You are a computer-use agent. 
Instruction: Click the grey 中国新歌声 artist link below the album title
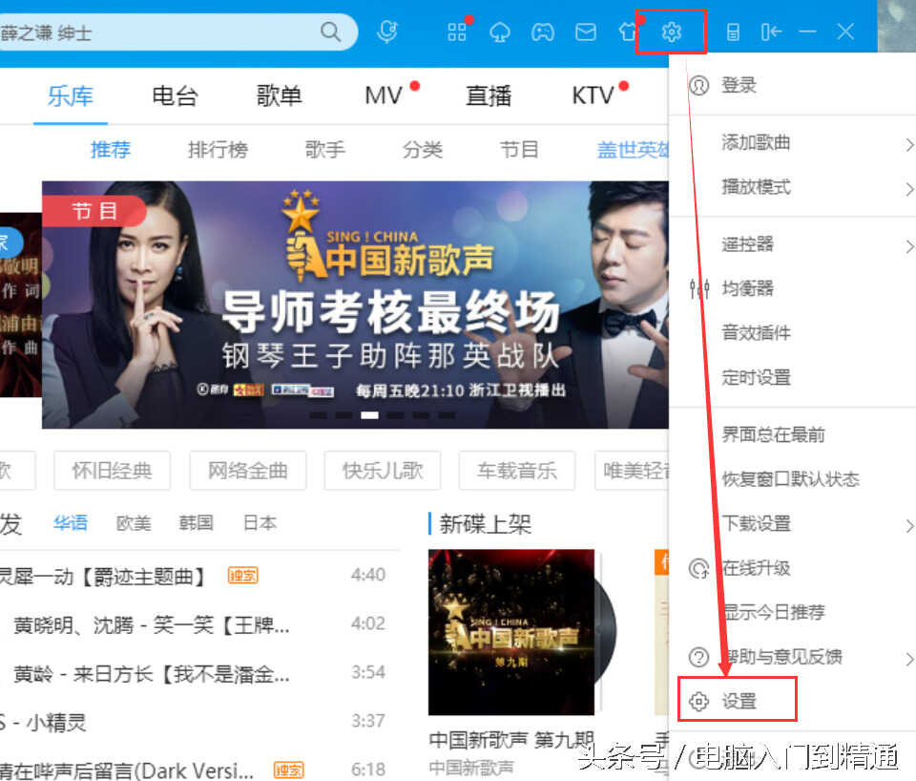point(471,767)
